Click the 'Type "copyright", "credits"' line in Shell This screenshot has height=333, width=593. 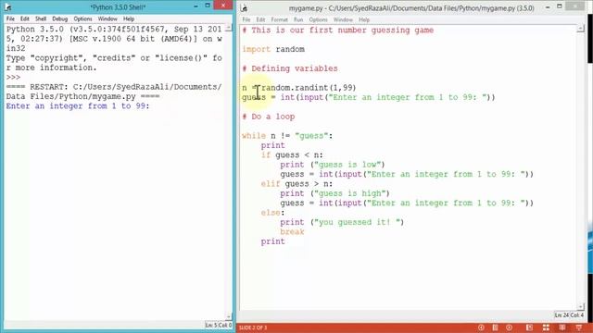click(x=114, y=58)
